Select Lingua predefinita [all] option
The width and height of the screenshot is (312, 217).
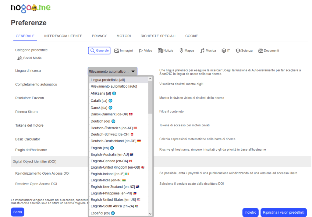(x=119, y=80)
